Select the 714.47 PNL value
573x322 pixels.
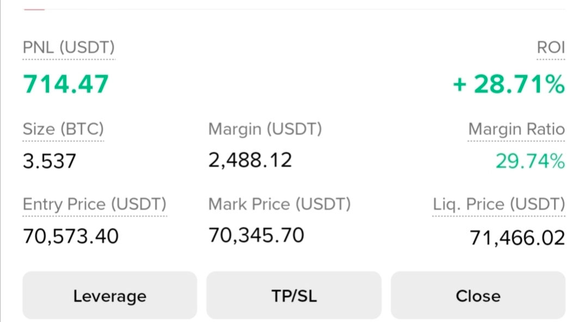[66, 84]
